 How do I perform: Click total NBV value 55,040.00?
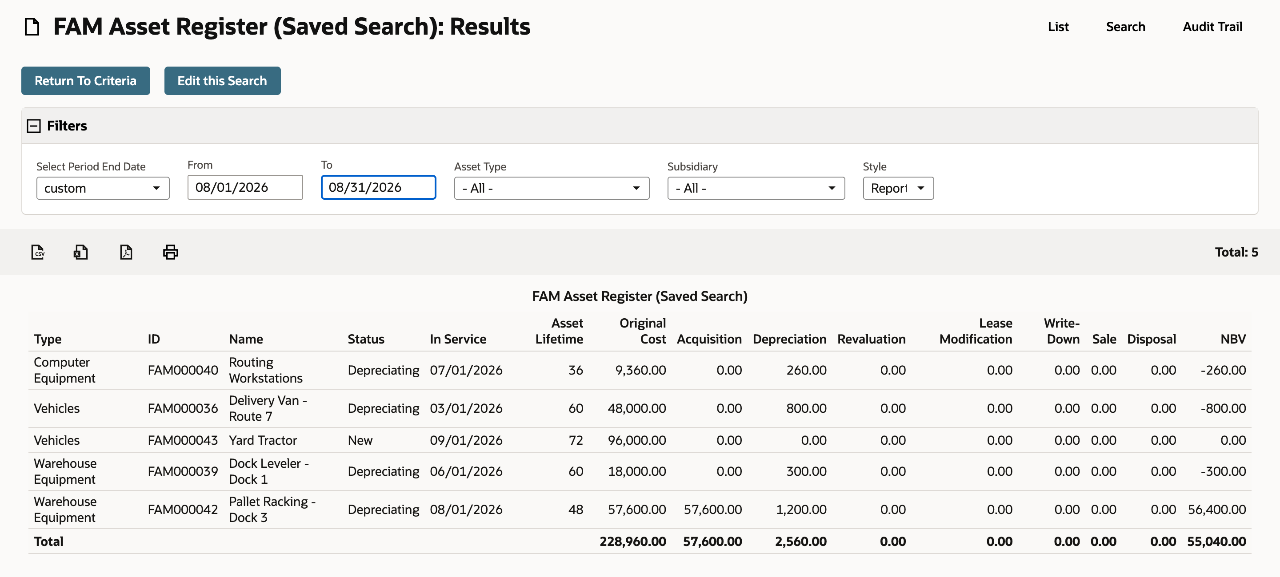[1216, 541]
